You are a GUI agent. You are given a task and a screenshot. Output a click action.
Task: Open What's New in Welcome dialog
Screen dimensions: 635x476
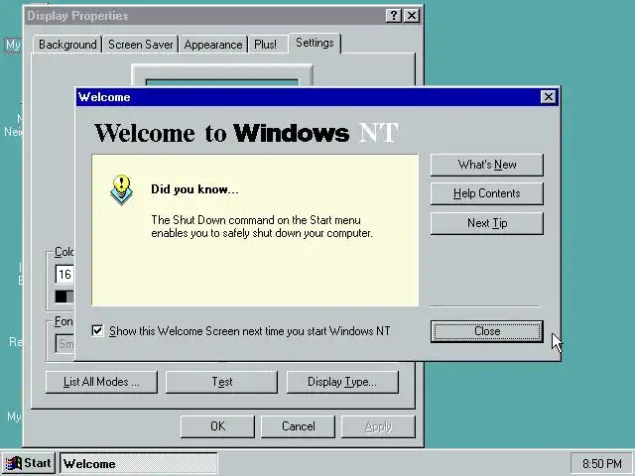tap(487, 165)
